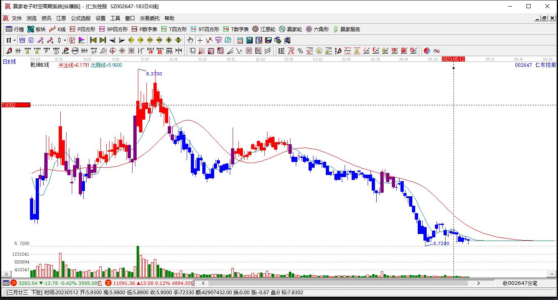Switch to the K线 candlestick chart
Screen dimensions: 558x300
tap(57, 29)
